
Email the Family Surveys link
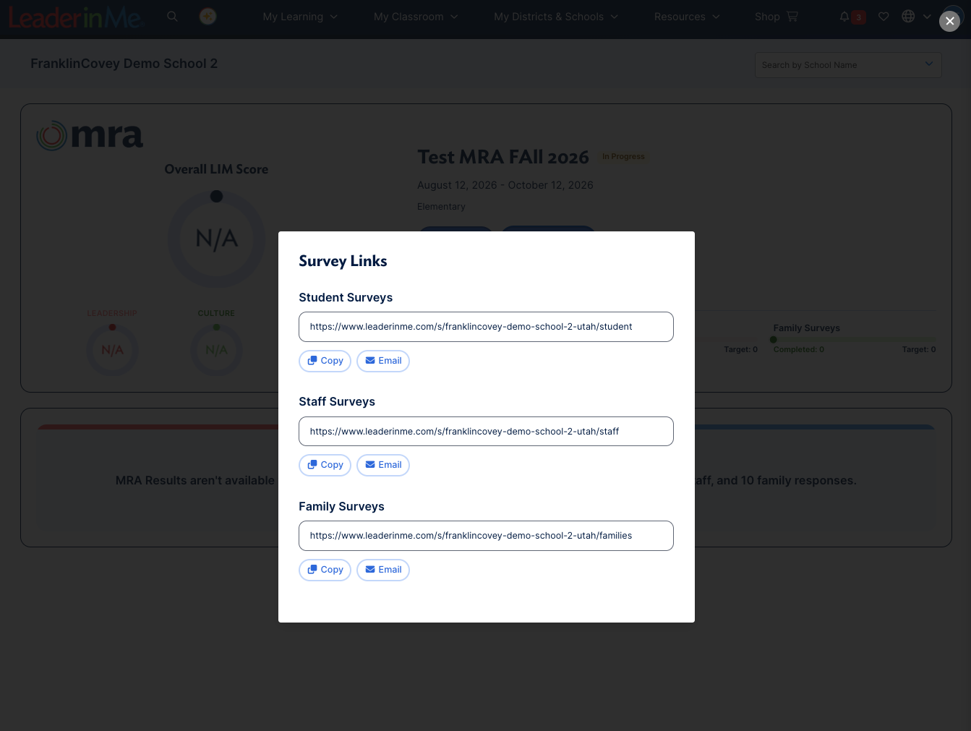(383, 570)
